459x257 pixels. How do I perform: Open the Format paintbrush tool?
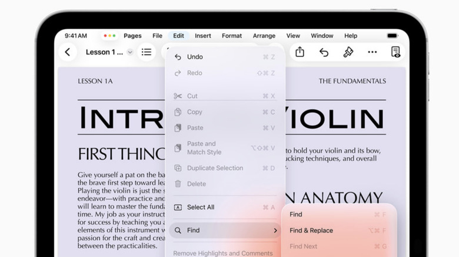pyautogui.click(x=348, y=52)
